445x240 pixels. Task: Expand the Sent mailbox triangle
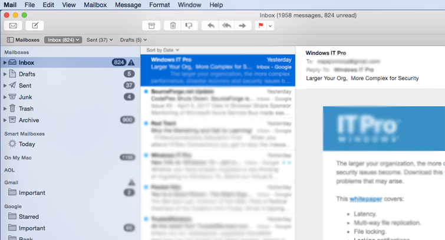[5, 86]
